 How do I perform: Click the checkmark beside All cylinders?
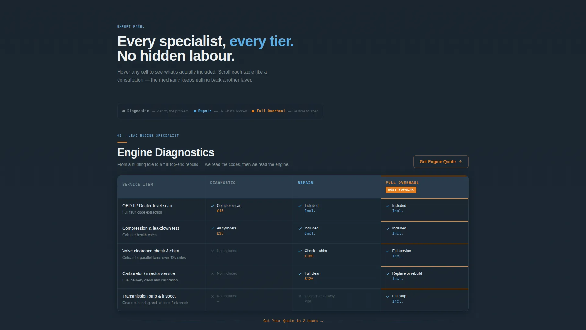(212, 229)
